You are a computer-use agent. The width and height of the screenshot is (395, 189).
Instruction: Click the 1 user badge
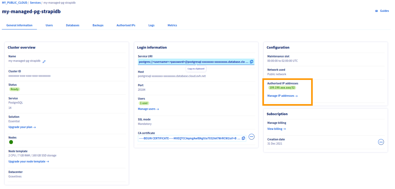(144, 103)
